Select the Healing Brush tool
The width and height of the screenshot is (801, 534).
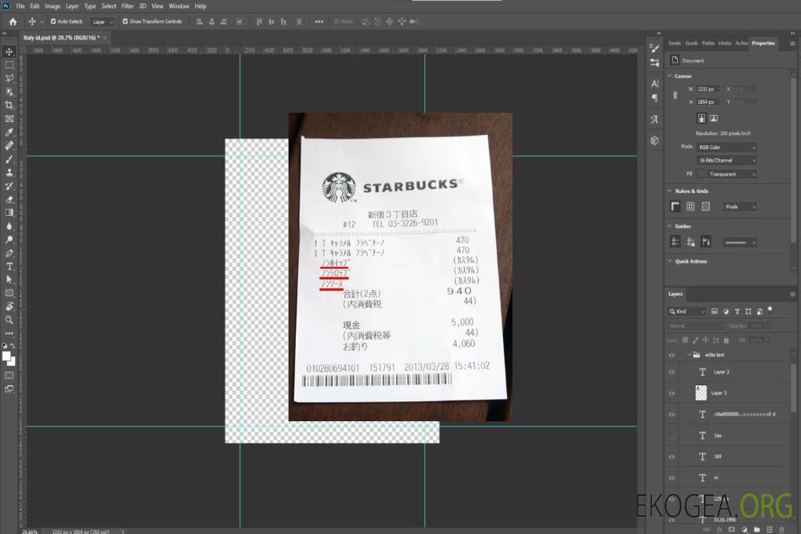pyautogui.click(x=9, y=145)
